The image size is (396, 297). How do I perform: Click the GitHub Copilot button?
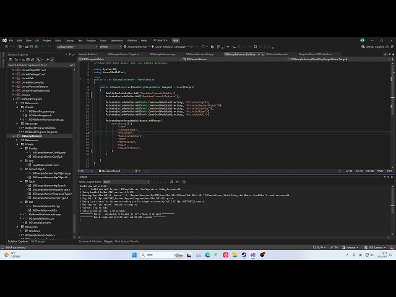click(x=372, y=47)
